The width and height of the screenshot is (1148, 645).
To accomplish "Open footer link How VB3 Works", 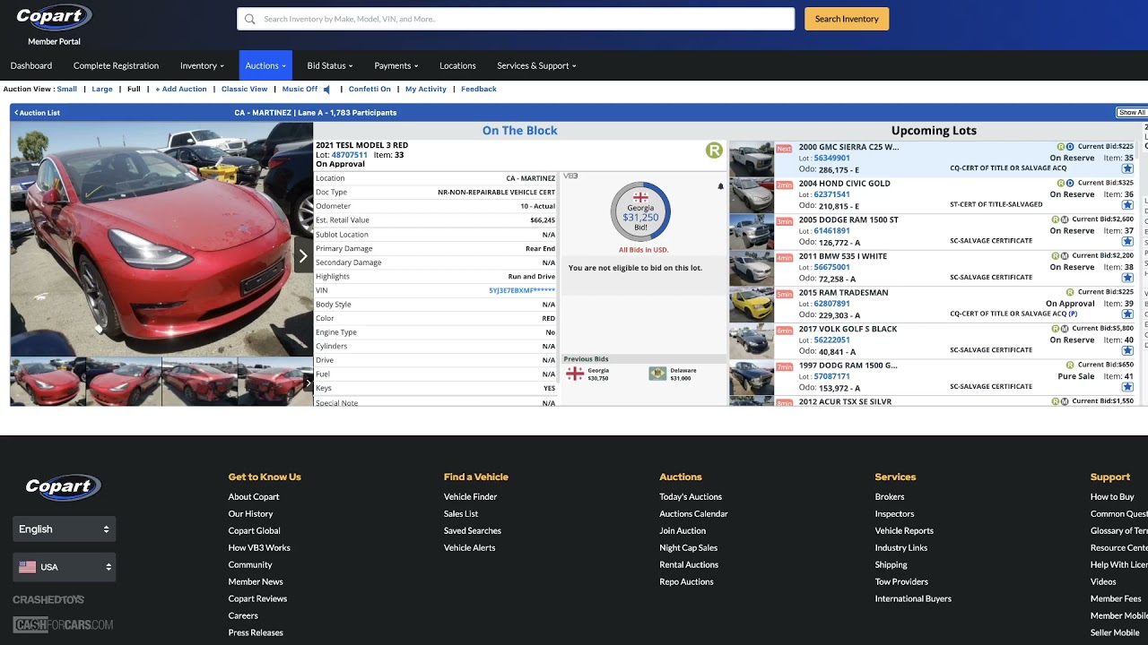I will 259,547.
